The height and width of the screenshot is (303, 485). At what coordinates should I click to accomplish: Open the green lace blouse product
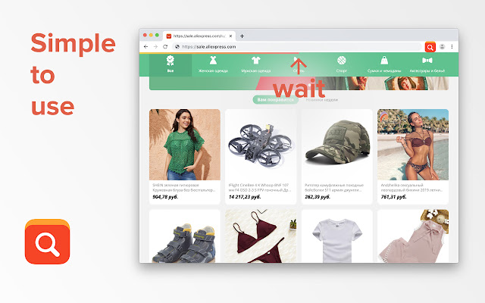pos(185,157)
